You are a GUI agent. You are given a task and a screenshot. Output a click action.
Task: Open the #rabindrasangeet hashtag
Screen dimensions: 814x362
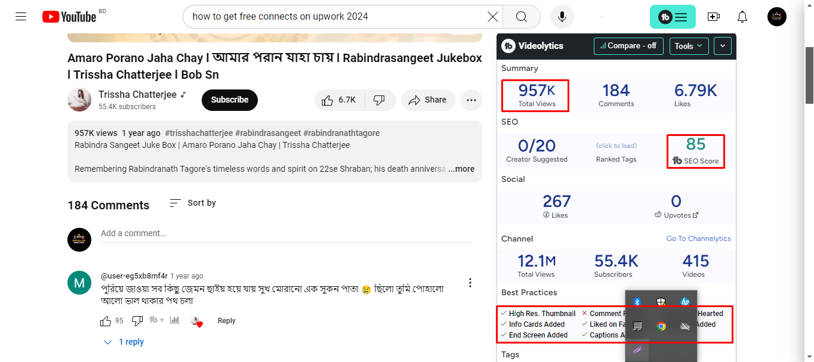point(268,133)
